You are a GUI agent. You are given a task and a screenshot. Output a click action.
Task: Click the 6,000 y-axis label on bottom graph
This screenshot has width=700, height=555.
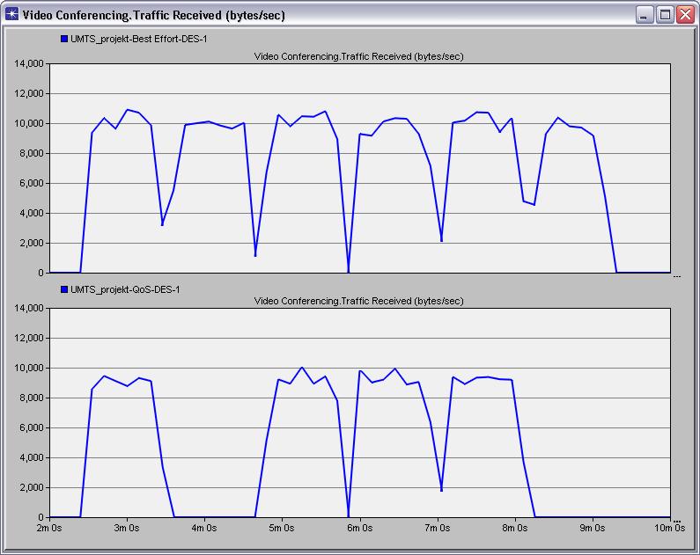coord(31,427)
